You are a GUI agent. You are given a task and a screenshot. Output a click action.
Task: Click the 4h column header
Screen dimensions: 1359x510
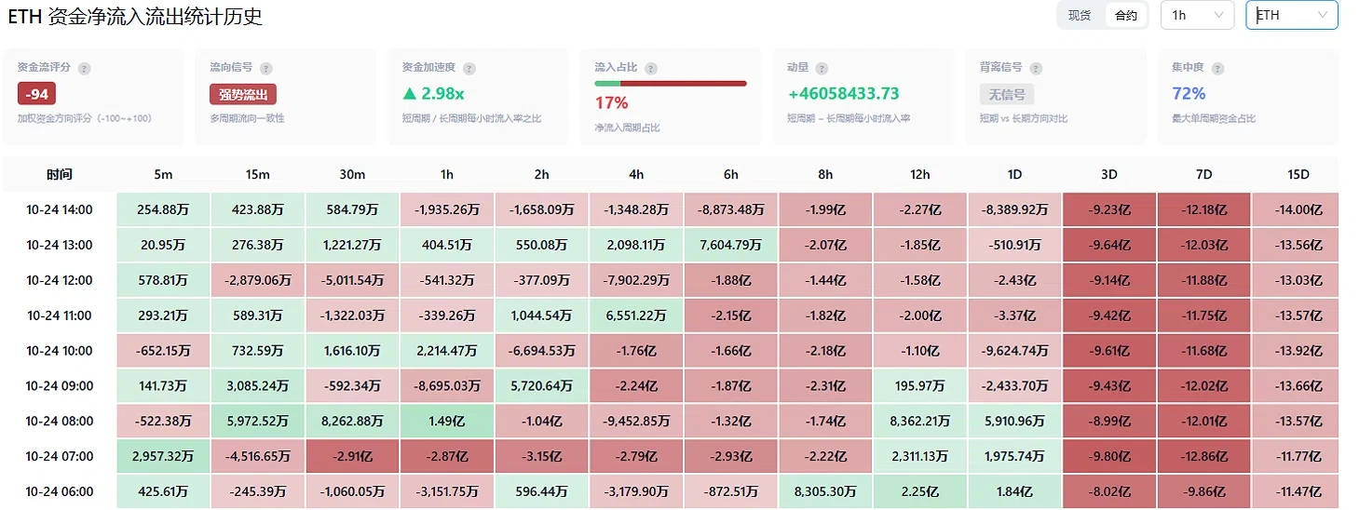coord(636,174)
